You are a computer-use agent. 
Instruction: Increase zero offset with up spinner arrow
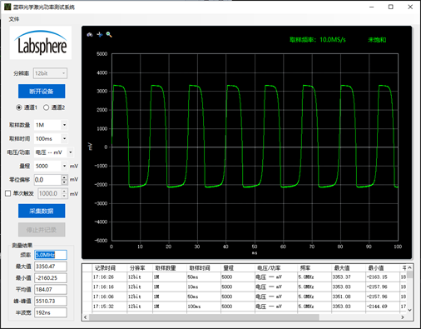(x=64, y=177)
